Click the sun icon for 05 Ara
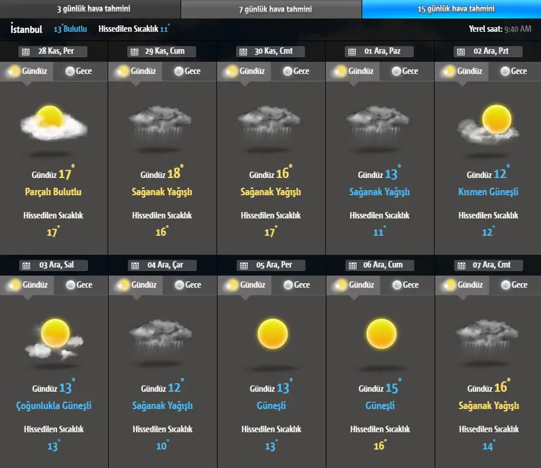Image resolution: width=541 pixels, height=468 pixels. 272,335
